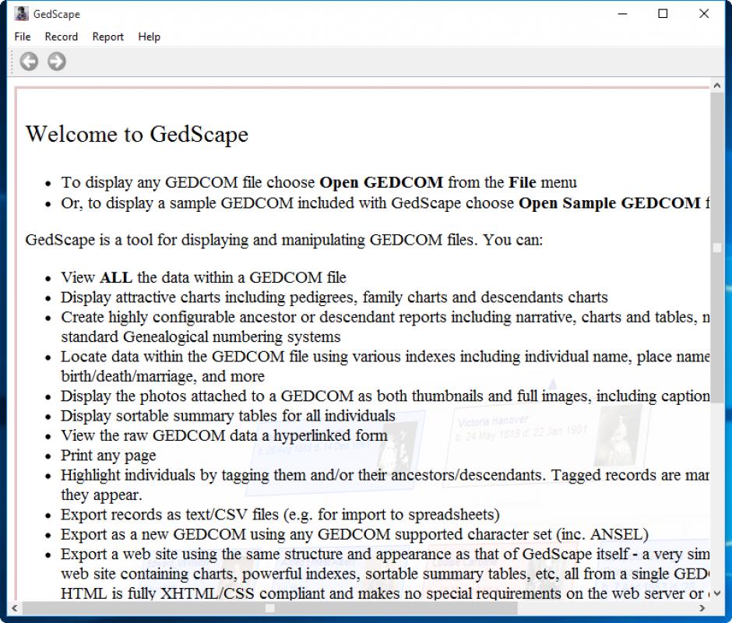Click 'Export a web site' bullet
This screenshot has height=623, width=732.
(x=385, y=573)
